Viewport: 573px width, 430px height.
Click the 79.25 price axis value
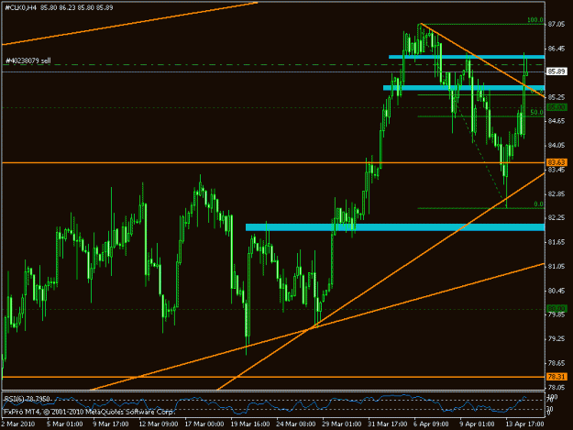pos(556,338)
